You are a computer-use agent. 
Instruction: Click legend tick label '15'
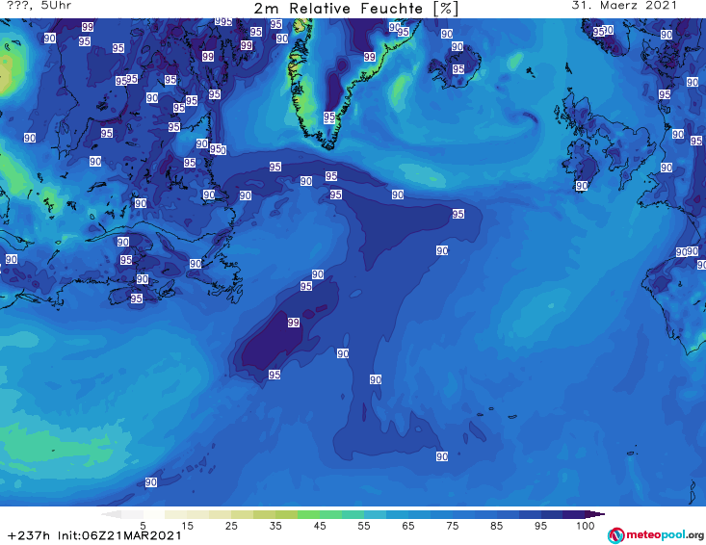pyautogui.click(x=187, y=526)
